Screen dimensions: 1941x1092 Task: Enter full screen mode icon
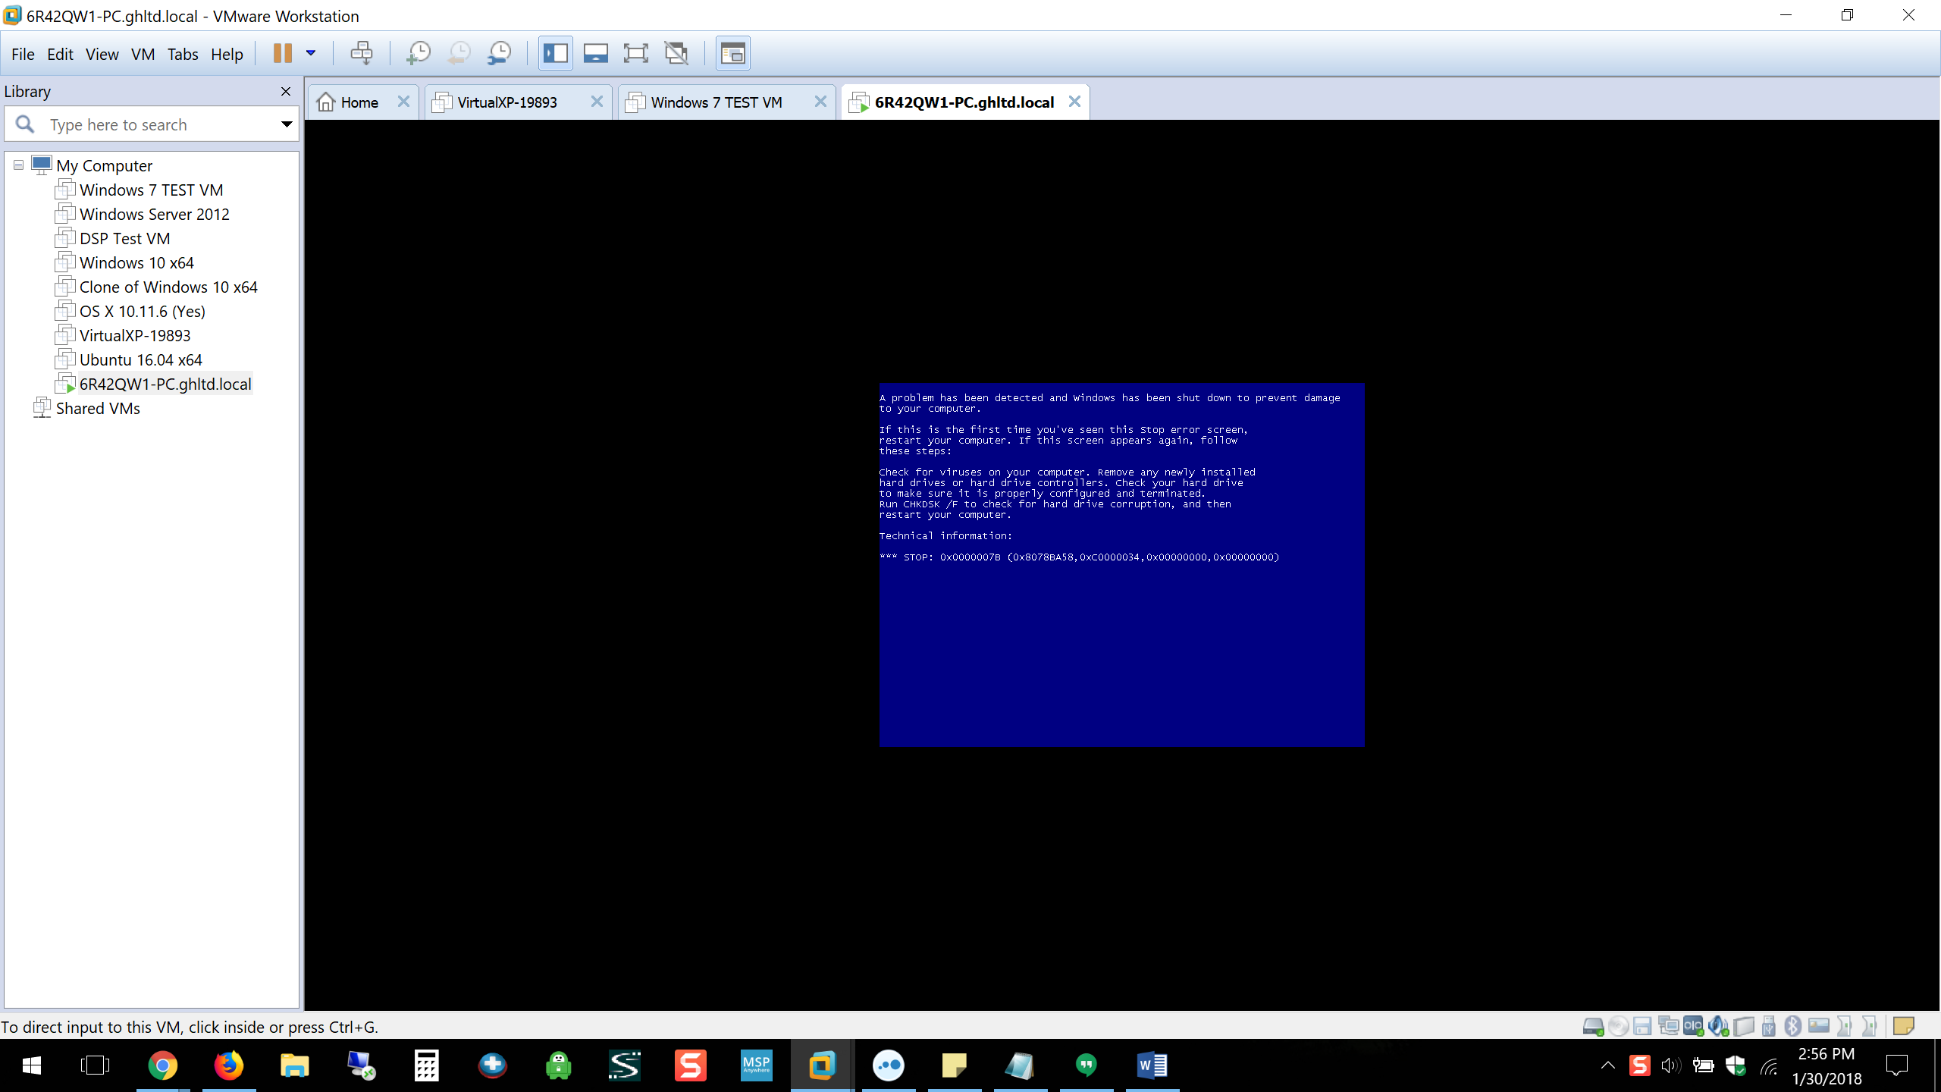tap(635, 53)
